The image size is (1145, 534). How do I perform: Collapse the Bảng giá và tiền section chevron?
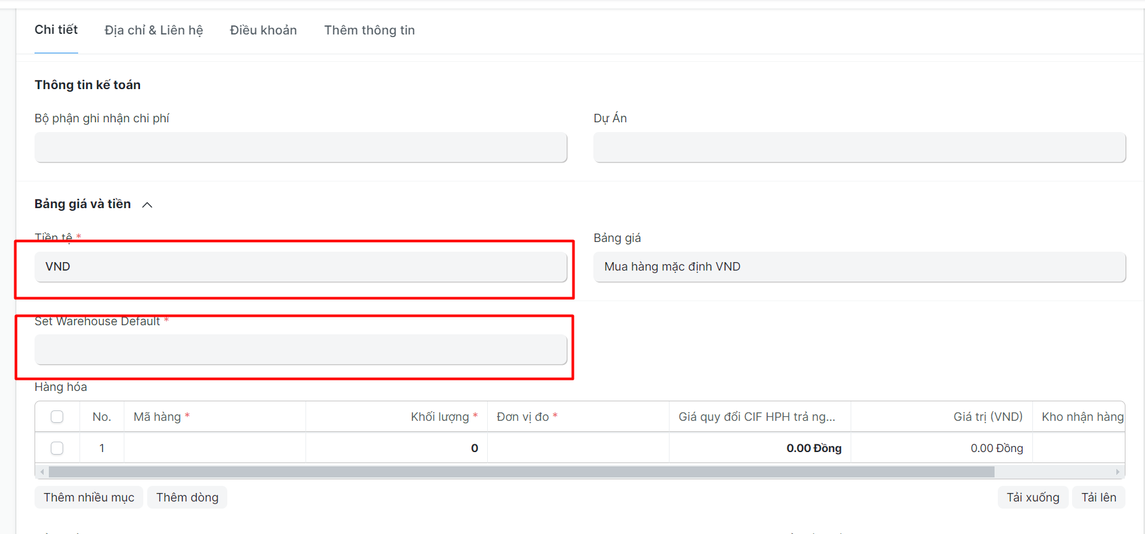point(147,205)
